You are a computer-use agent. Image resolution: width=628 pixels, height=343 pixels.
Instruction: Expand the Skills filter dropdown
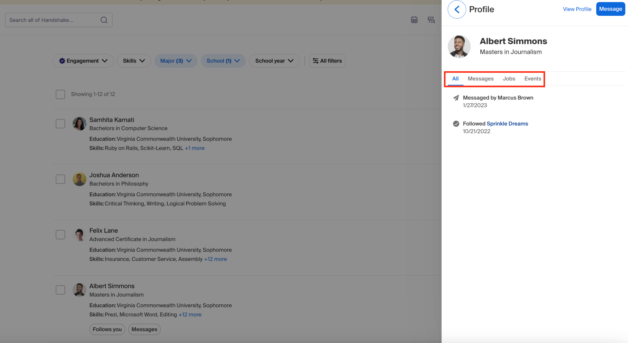pos(134,61)
